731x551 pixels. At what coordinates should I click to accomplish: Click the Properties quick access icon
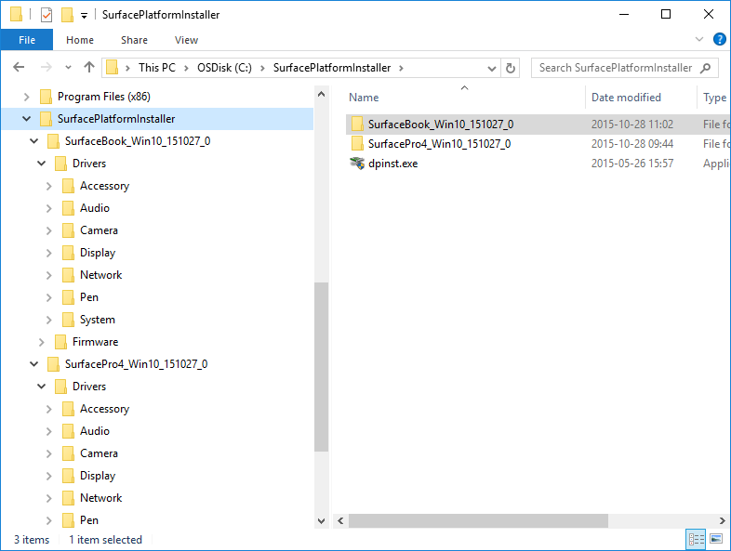[47, 15]
